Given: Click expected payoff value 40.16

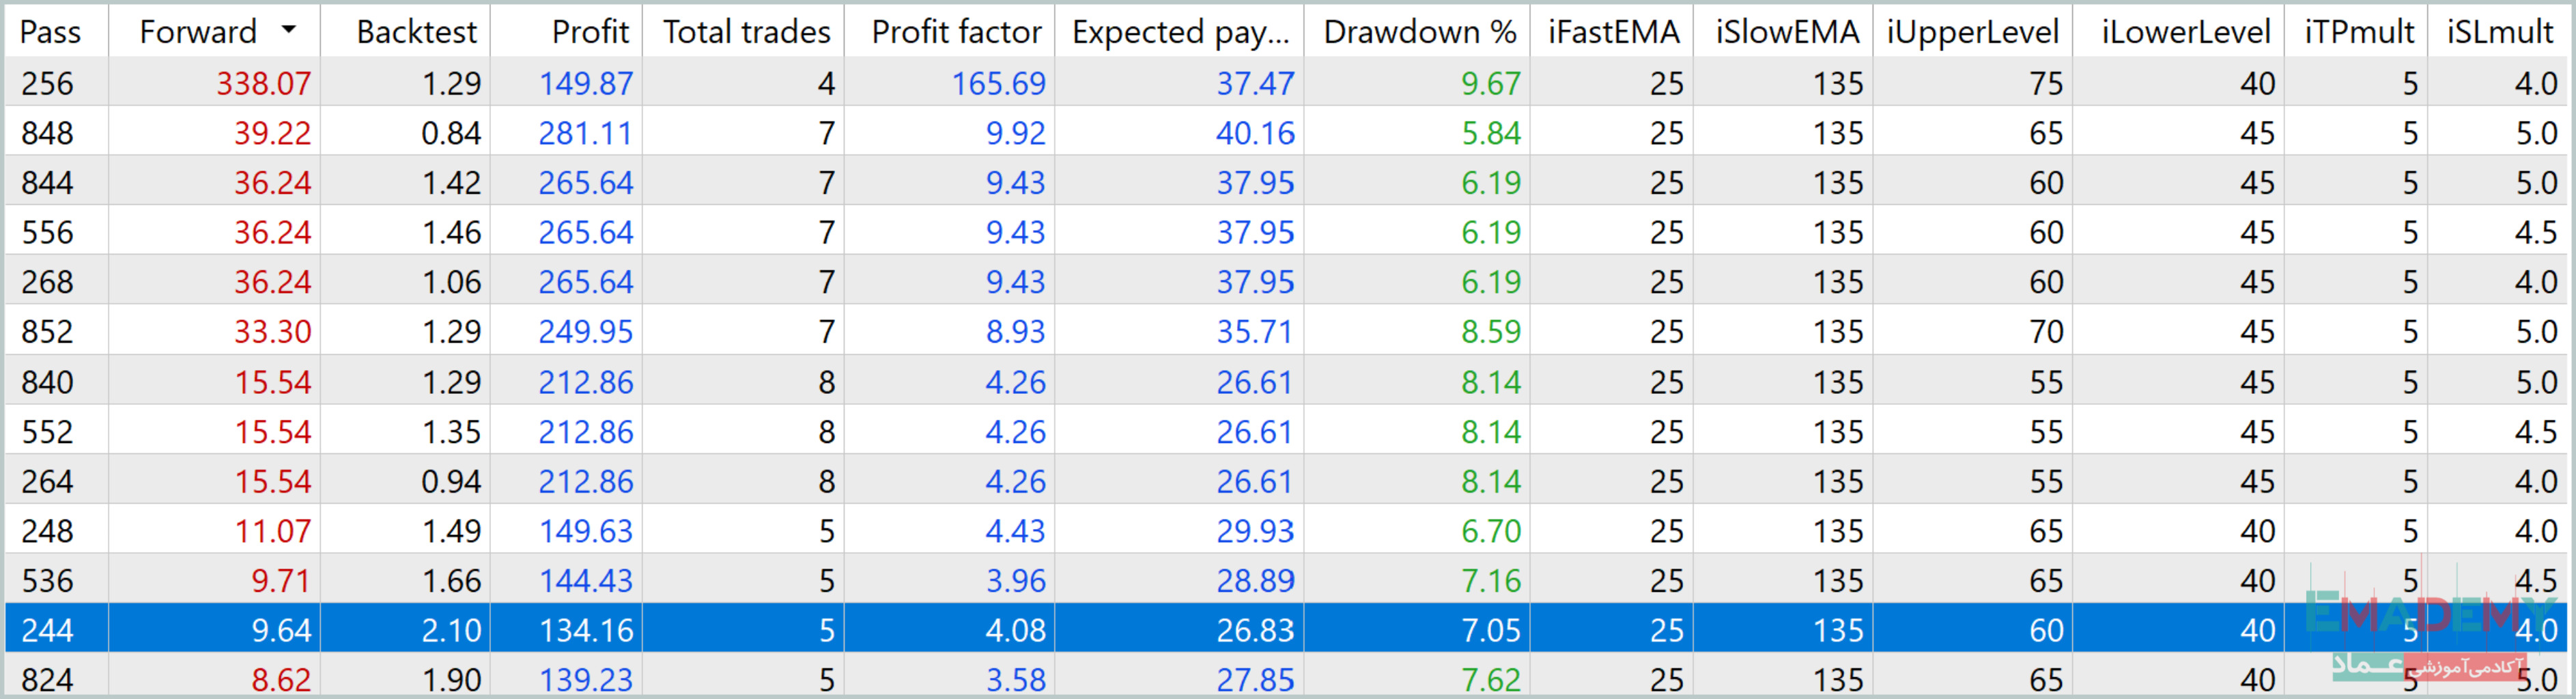Looking at the screenshot, I should coord(1255,133).
